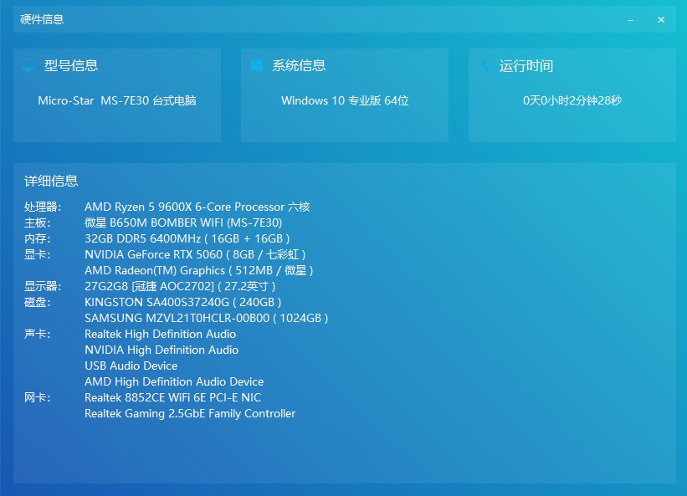
Task: Select the 27G2G8 冠捷 AOC2702 monitor line
Action: point(180,286)
